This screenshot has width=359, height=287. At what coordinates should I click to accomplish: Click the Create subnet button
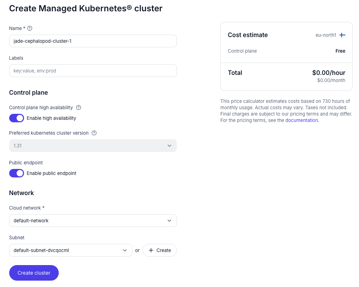pos(160,250)
